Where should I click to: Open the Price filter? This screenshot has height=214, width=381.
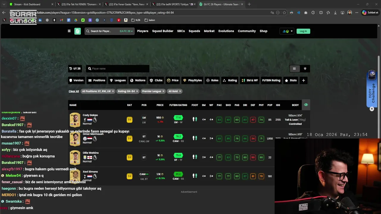[x=173, y=80]
